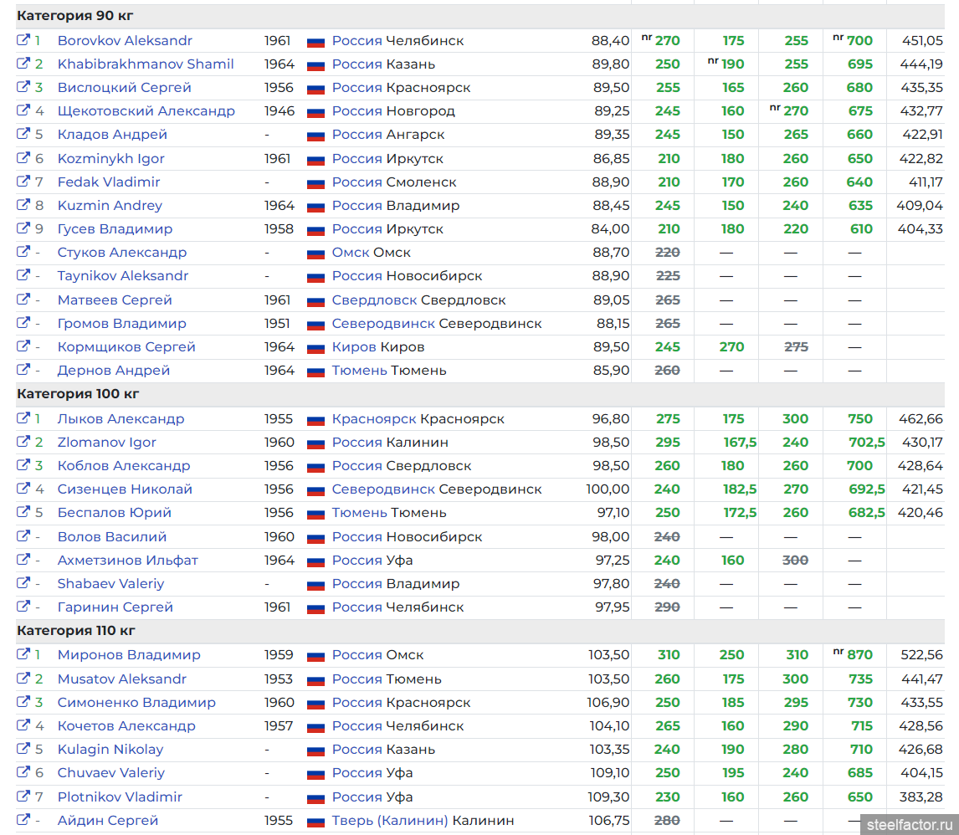Click external link icon for Plotnikov Vladimir
The width and height of the screenshot is (959, 835).
click(x=23, y=797)
